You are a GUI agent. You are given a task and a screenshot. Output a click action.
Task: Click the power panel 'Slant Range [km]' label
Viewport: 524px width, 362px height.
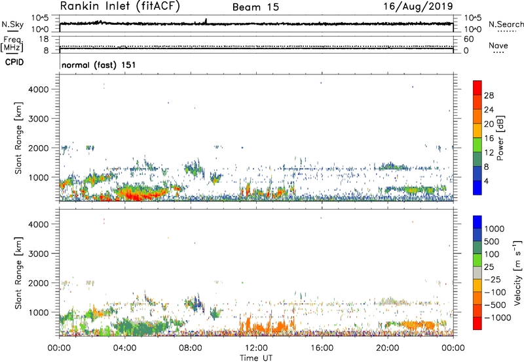pyautogui.click(x=18, y=138)
